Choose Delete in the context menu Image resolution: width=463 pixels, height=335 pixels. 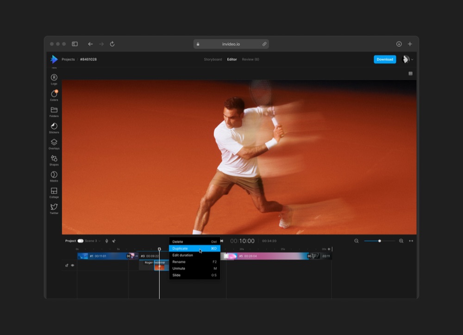pos(194,242)
